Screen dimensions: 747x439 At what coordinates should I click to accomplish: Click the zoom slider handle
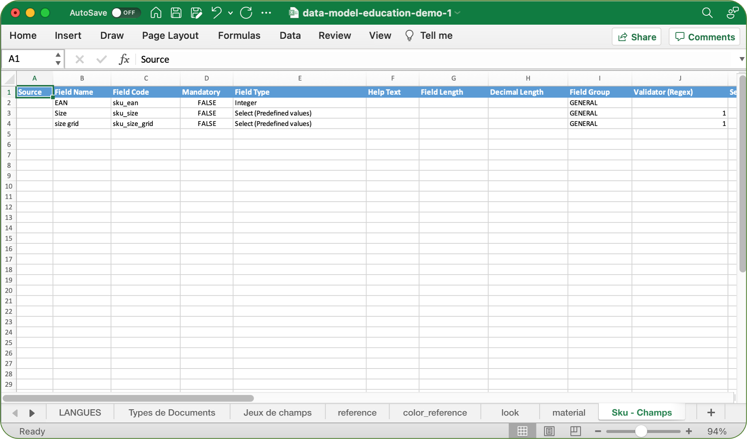[x=641, y=431]
